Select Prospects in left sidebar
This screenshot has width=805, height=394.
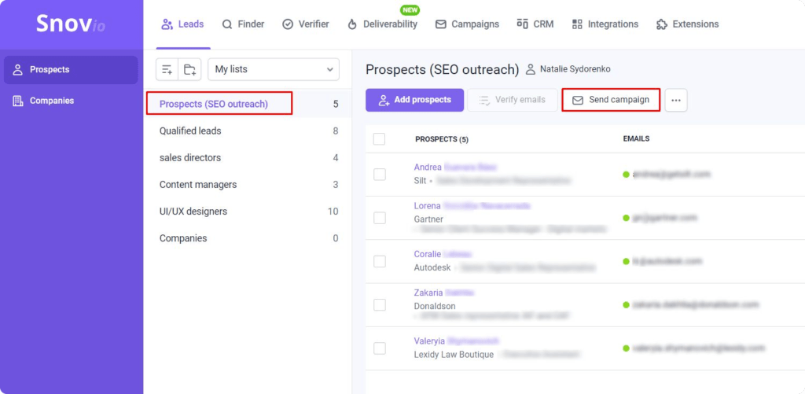coord(71,70)
